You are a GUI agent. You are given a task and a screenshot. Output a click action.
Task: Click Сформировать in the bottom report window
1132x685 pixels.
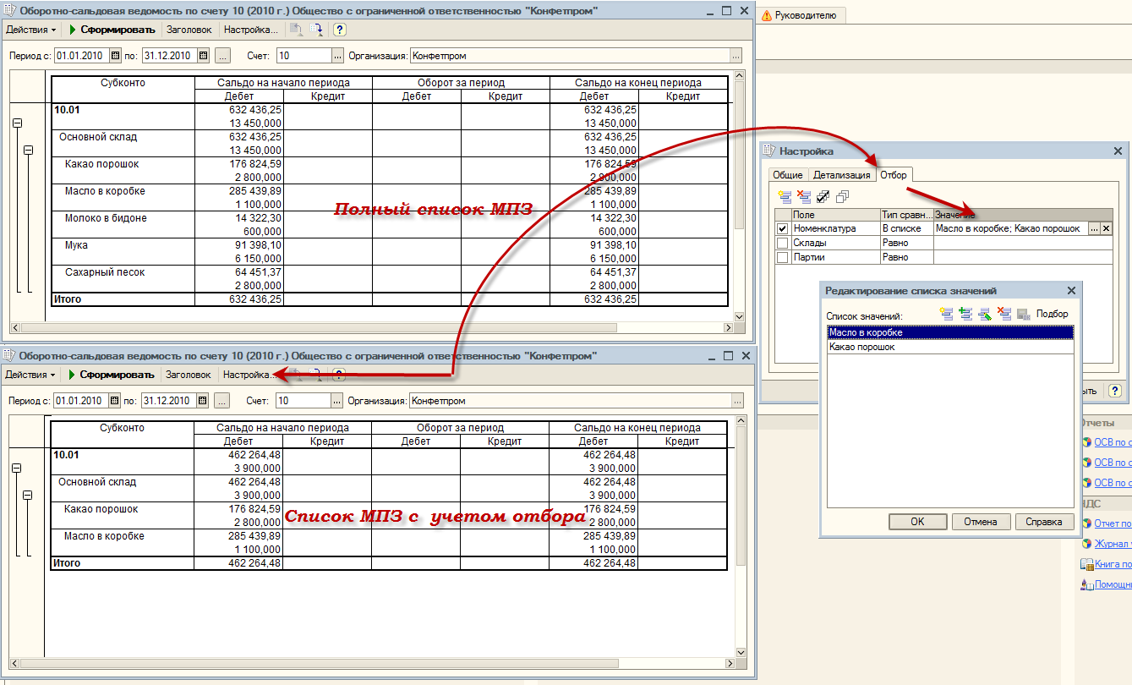[112, 375]
